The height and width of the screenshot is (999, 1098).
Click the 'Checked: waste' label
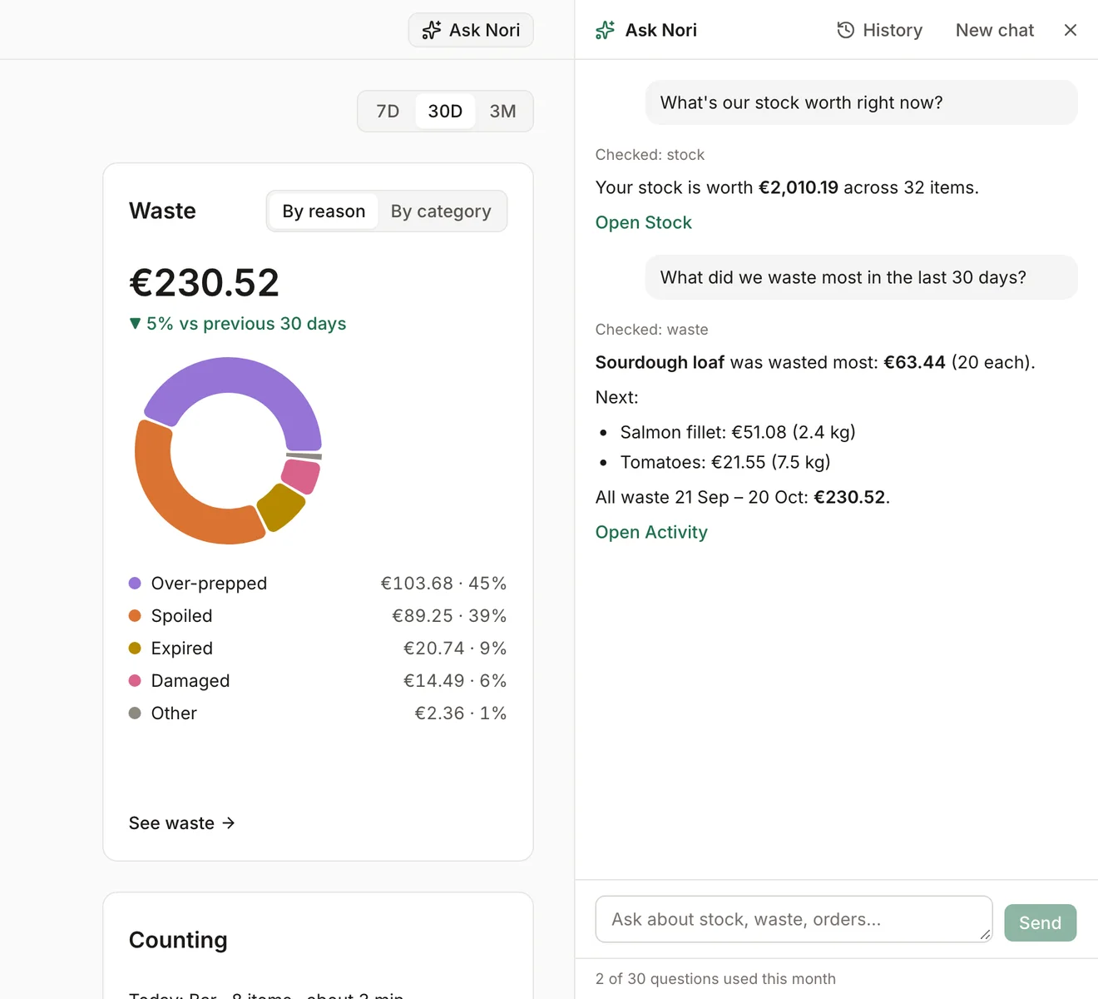pyautogui.click(x=652, y=330)
